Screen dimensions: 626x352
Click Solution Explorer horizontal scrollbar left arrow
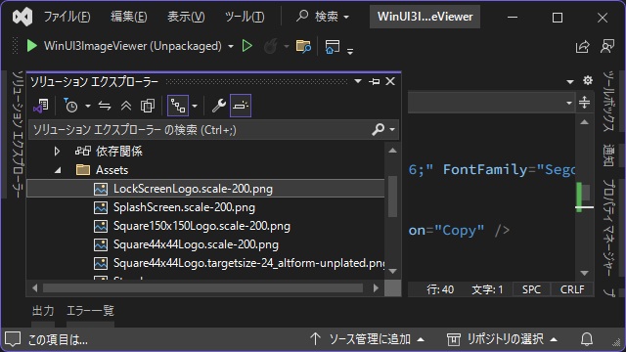[x=35, y=287]
